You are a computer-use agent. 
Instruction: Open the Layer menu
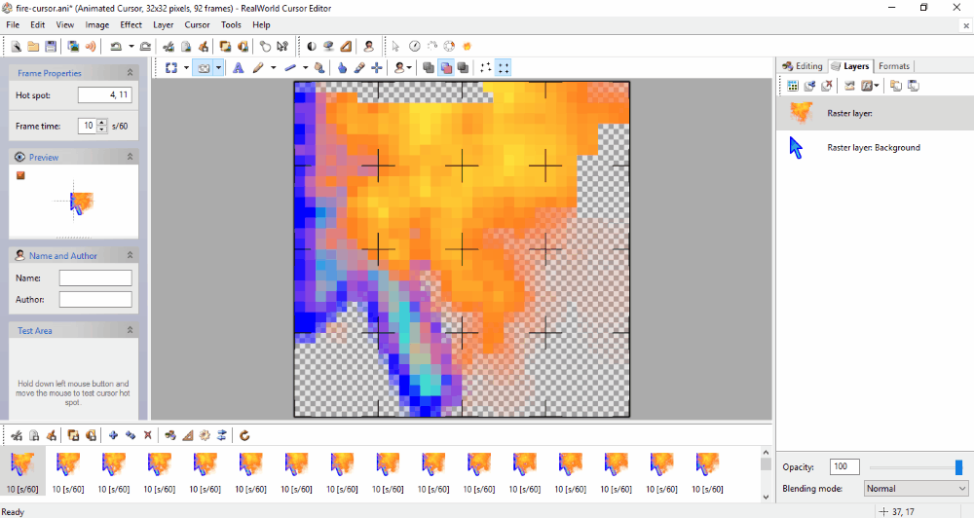[x=163, y=25]
